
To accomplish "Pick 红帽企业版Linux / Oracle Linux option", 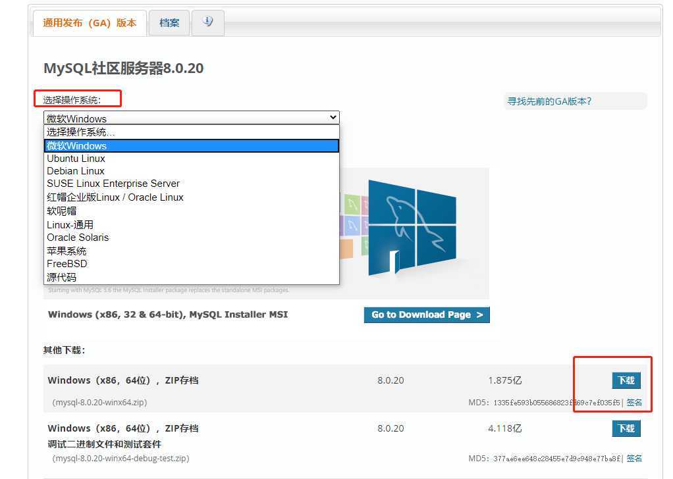I will tap(192, 197).
